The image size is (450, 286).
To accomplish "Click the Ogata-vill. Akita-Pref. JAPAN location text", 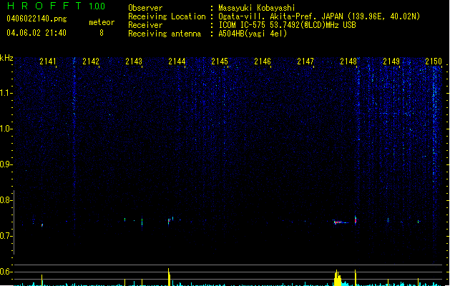I will [x=319, y=16].
